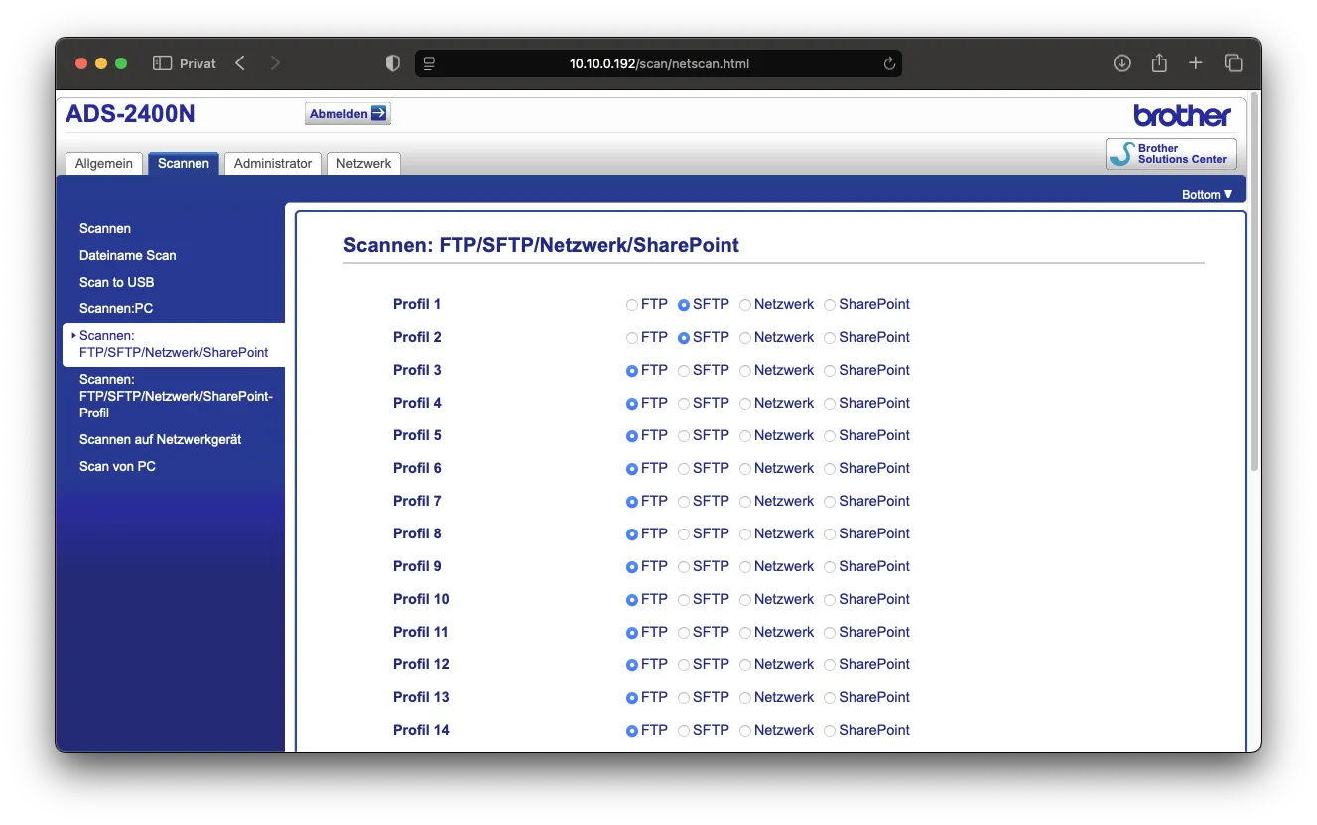The image size is (1317, 825).
Task: Jump to Bottom of the page
Action: point(1206,195)
